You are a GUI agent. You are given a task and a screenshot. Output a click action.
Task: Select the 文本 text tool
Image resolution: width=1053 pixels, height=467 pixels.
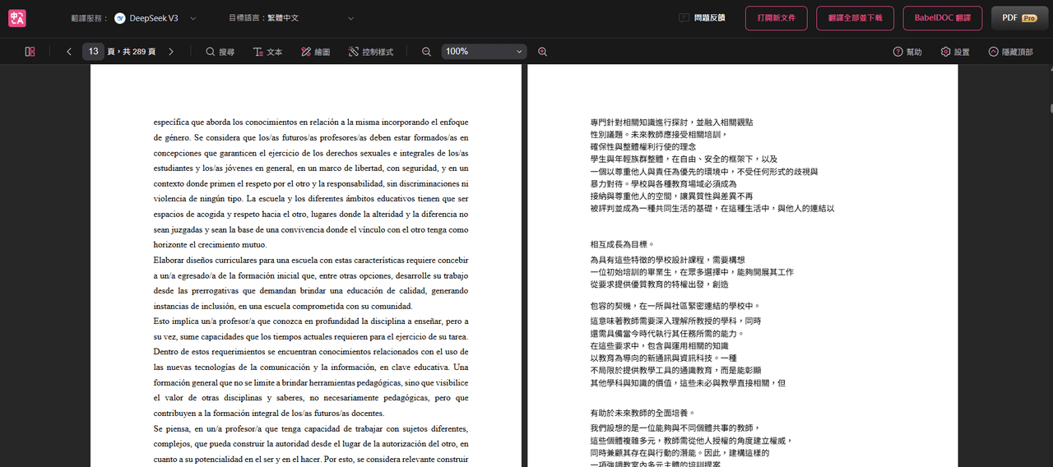coord(268,52)
